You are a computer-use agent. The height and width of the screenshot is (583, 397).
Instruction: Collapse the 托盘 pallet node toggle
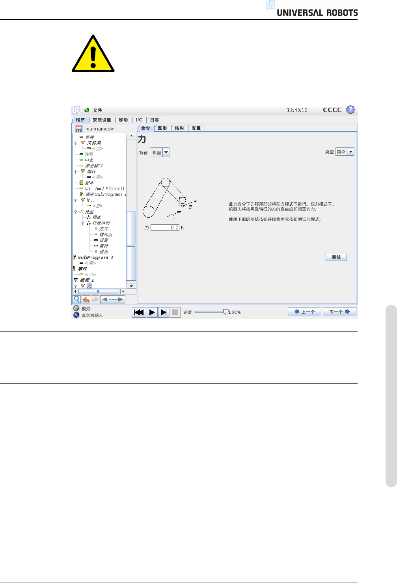coord(76,212)
